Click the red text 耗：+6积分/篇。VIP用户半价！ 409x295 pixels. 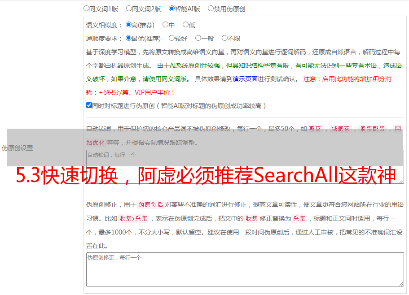click(x=130, y=92)
